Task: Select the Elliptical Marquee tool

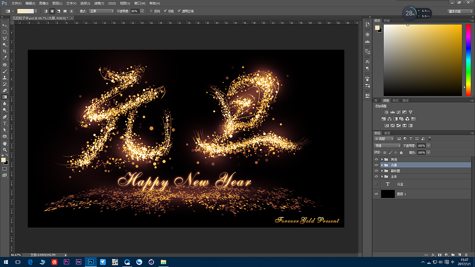Action: pyautogui.click(x=5, y=32)
